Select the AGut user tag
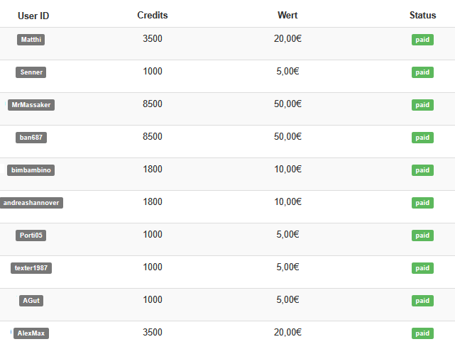 click(x=31, y=301)
